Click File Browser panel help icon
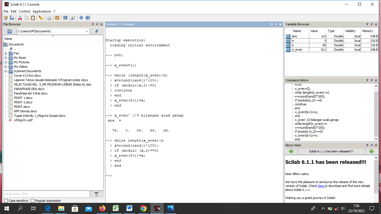 click(x=93, y=24)
